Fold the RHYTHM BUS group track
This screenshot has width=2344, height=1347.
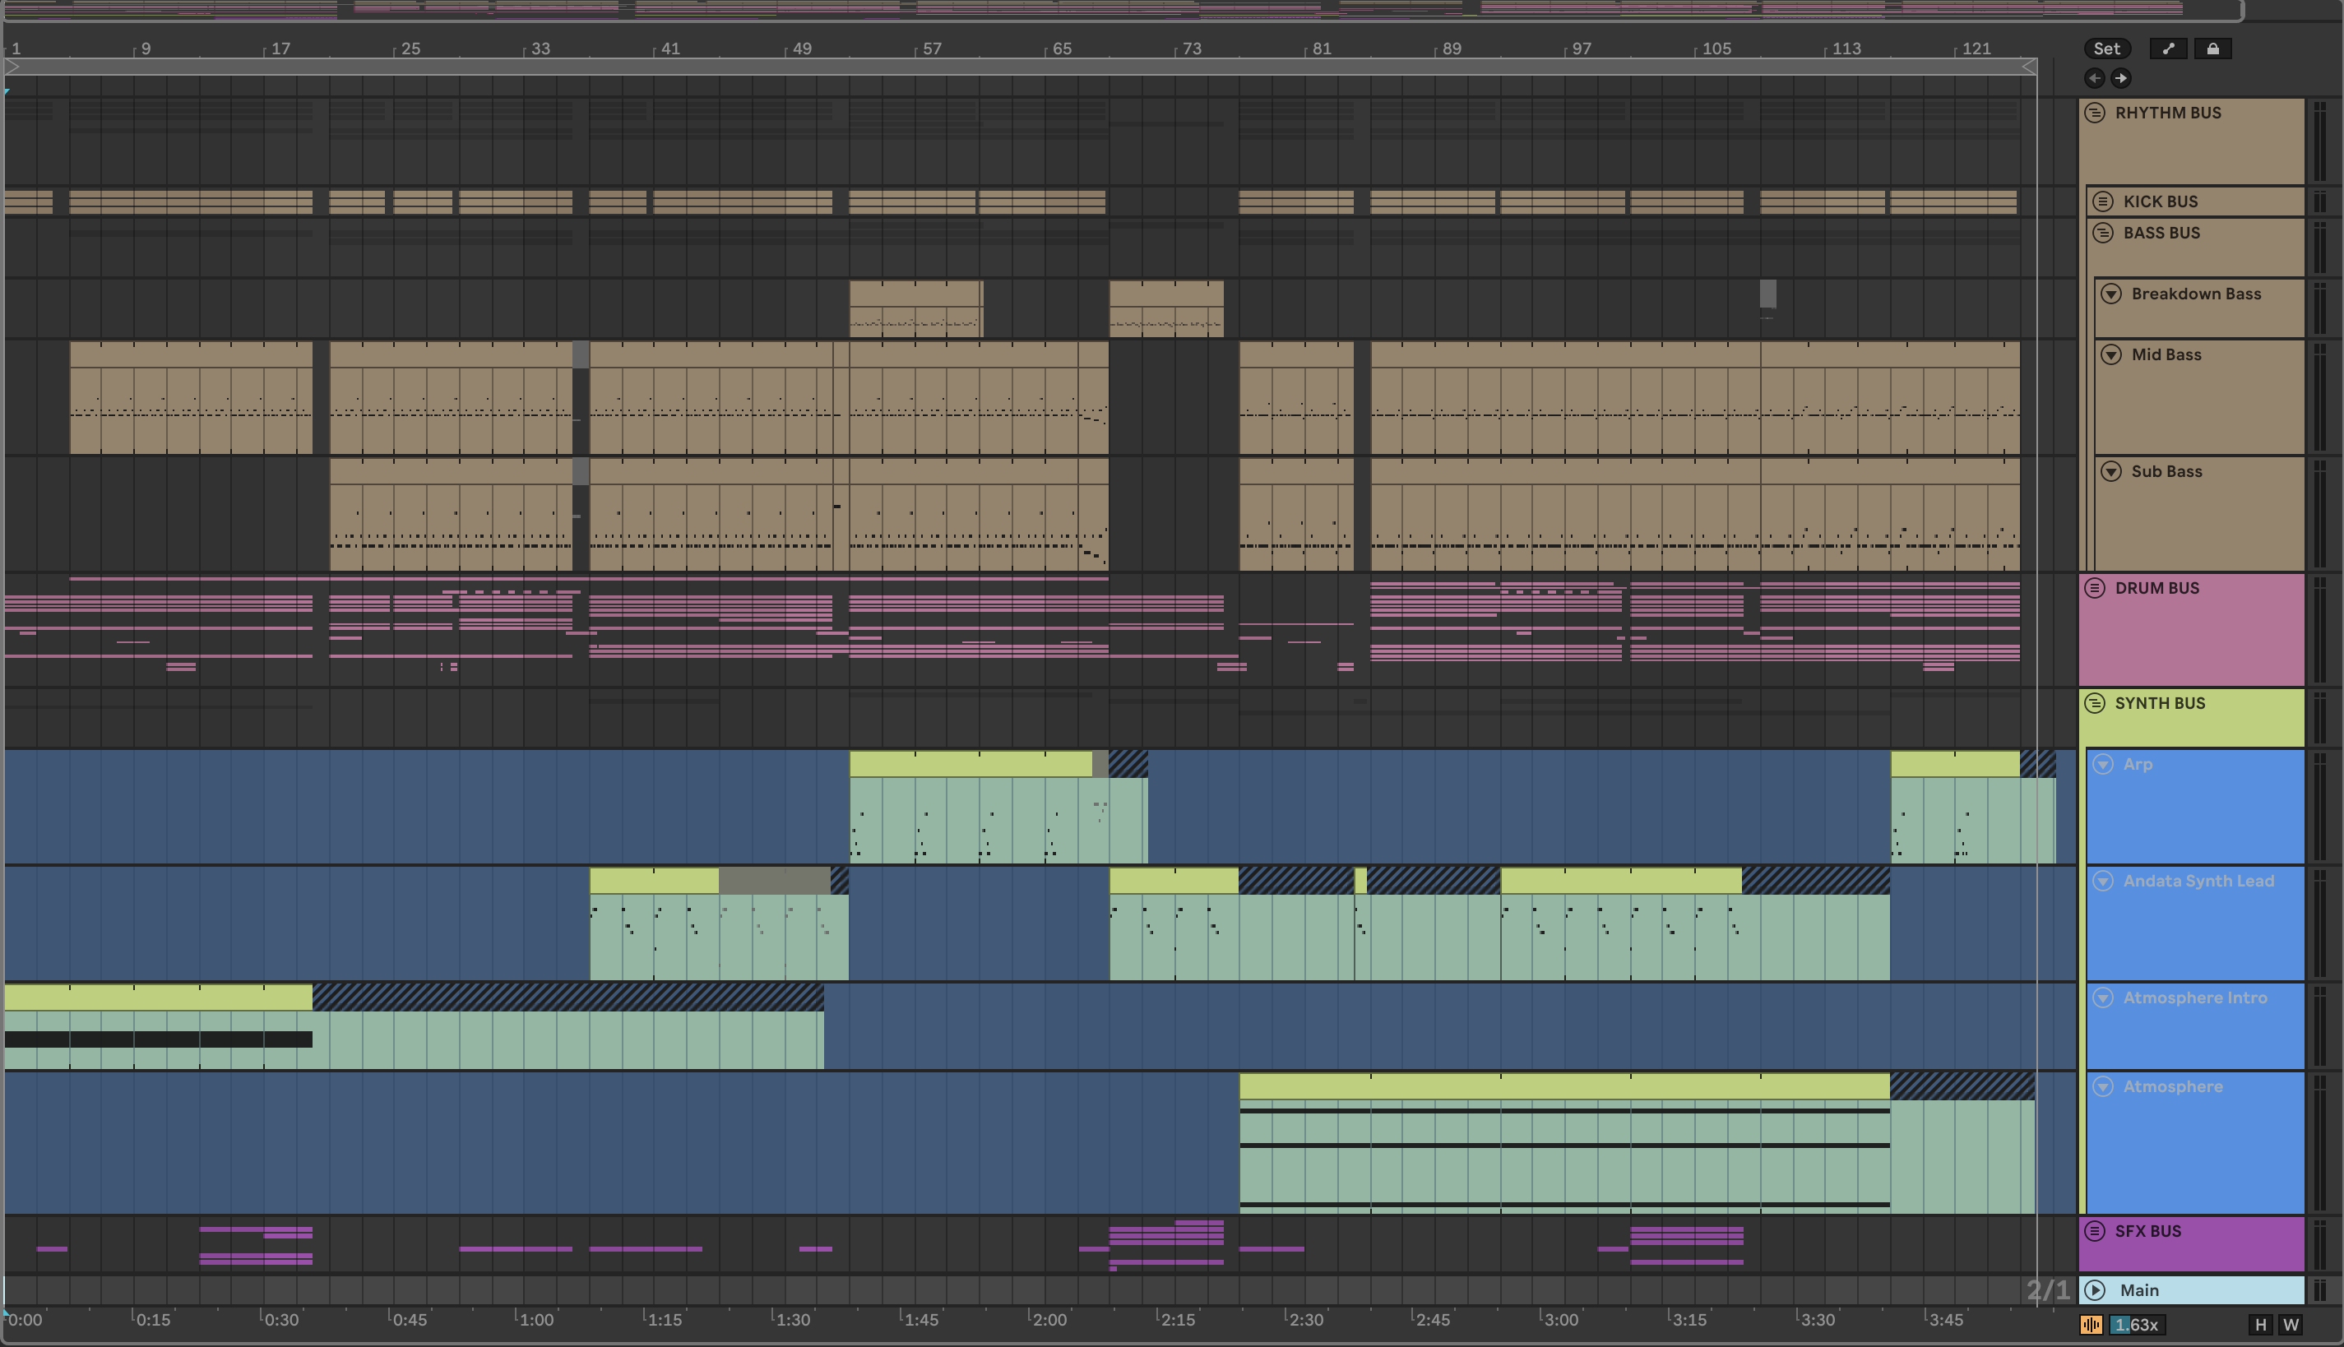pos(2094,113)
